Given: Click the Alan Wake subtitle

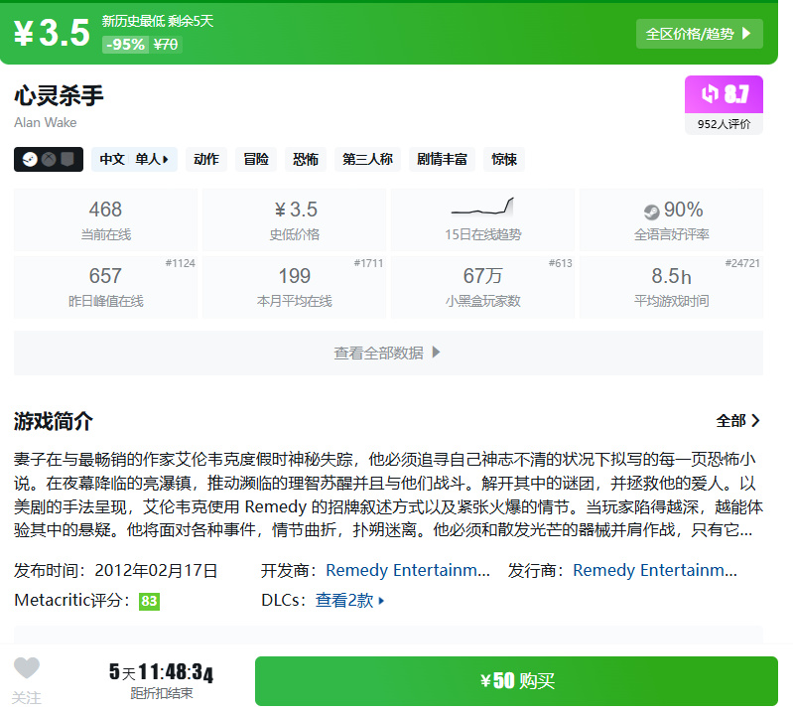Looking at the screenshot, I should (x=46, y=123).
